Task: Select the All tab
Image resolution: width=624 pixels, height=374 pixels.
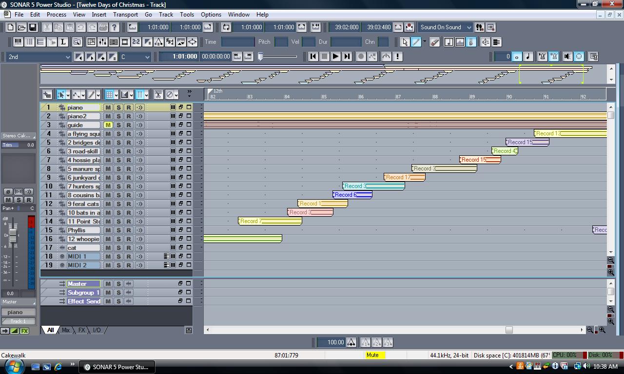Action: (x=50, y=330)
